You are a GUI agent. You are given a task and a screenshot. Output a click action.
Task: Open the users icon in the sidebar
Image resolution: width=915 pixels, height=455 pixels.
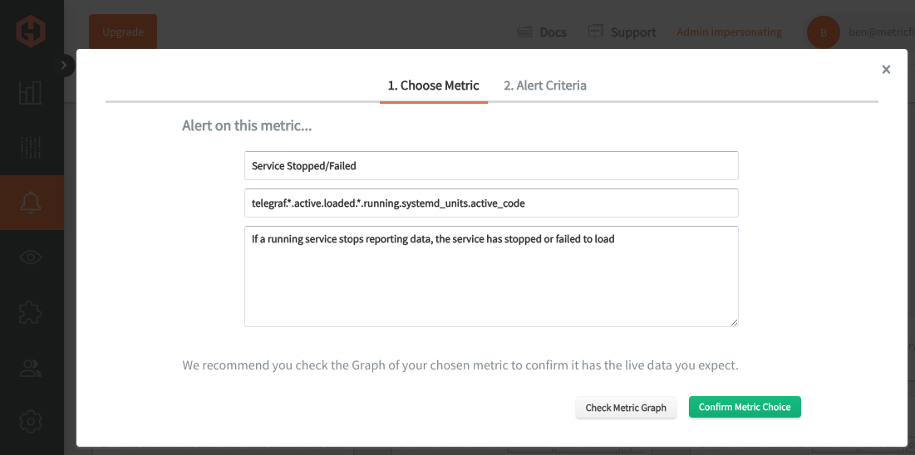click(31, 368)
